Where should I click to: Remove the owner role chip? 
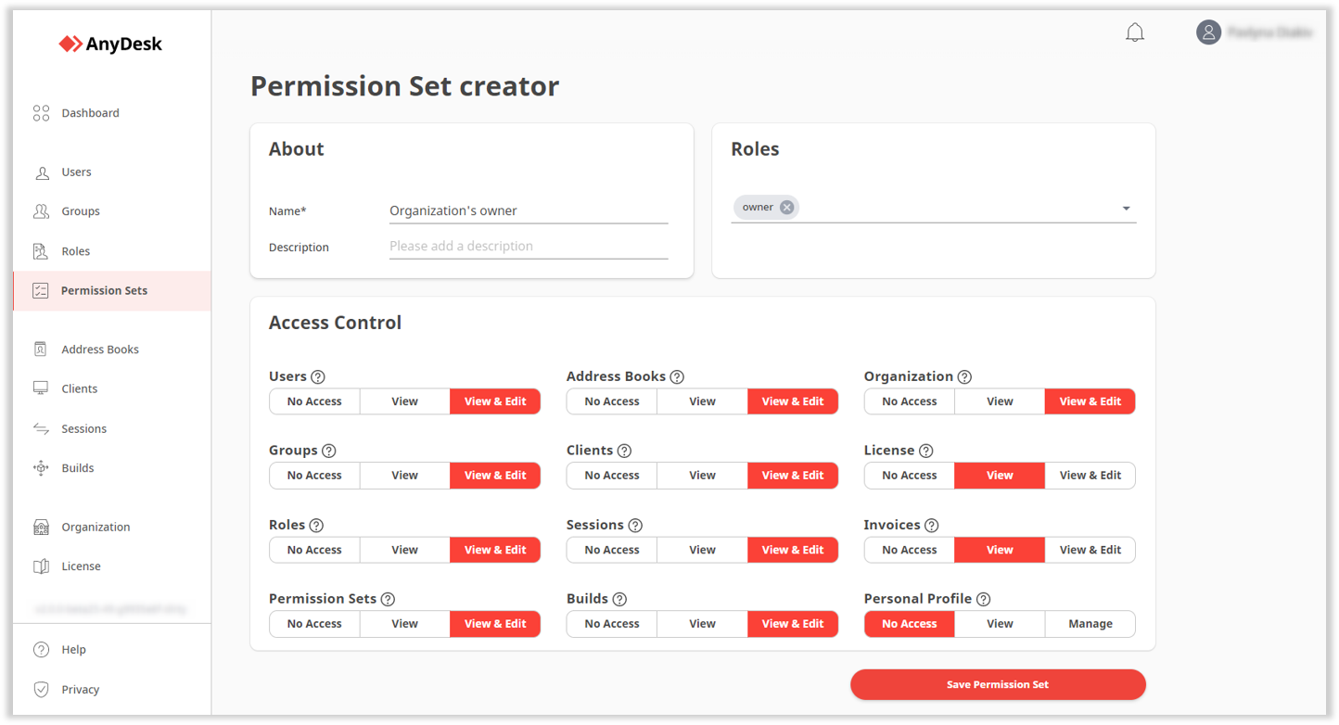pyautogui.click(x=786, y=207)
